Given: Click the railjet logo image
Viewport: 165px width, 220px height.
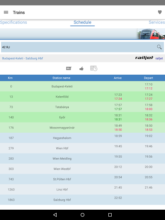Looking at the screenshot, I should pyautogui.click(x=144, y=58).
